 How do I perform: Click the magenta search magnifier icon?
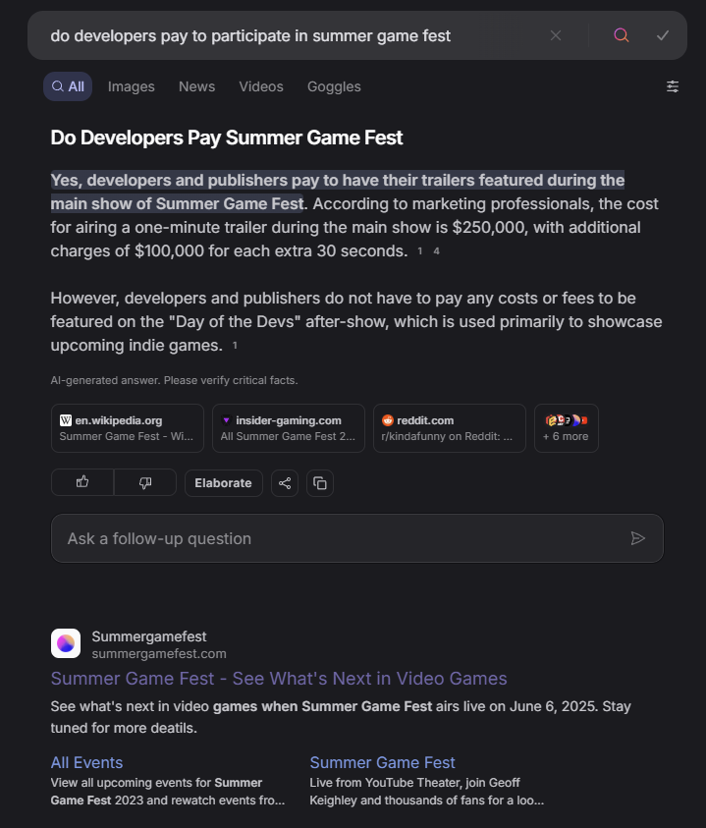pos(621,35)
